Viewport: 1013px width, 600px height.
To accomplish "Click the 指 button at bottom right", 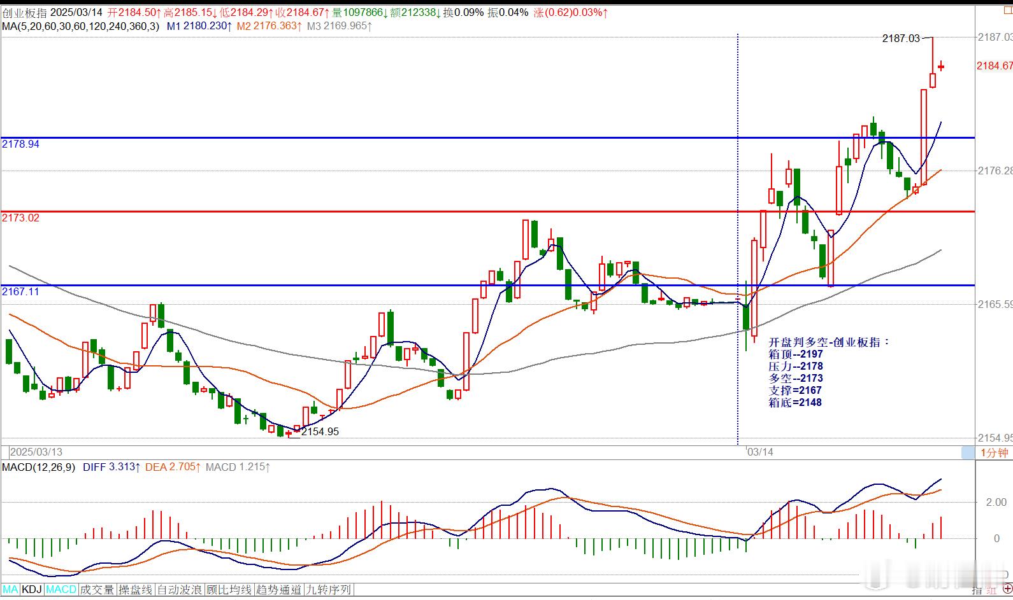I will click(x=978, y=590).
